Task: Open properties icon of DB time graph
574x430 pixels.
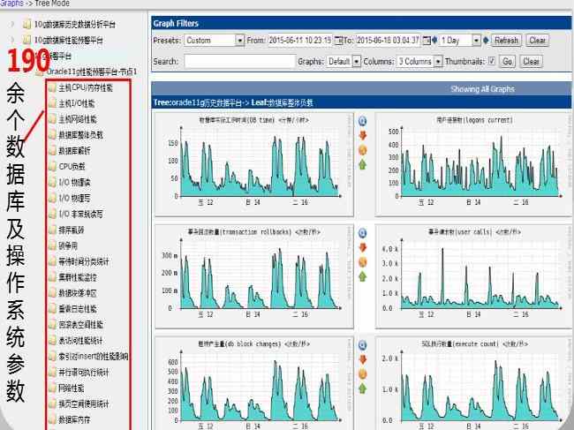Action: tap(362, 150)
